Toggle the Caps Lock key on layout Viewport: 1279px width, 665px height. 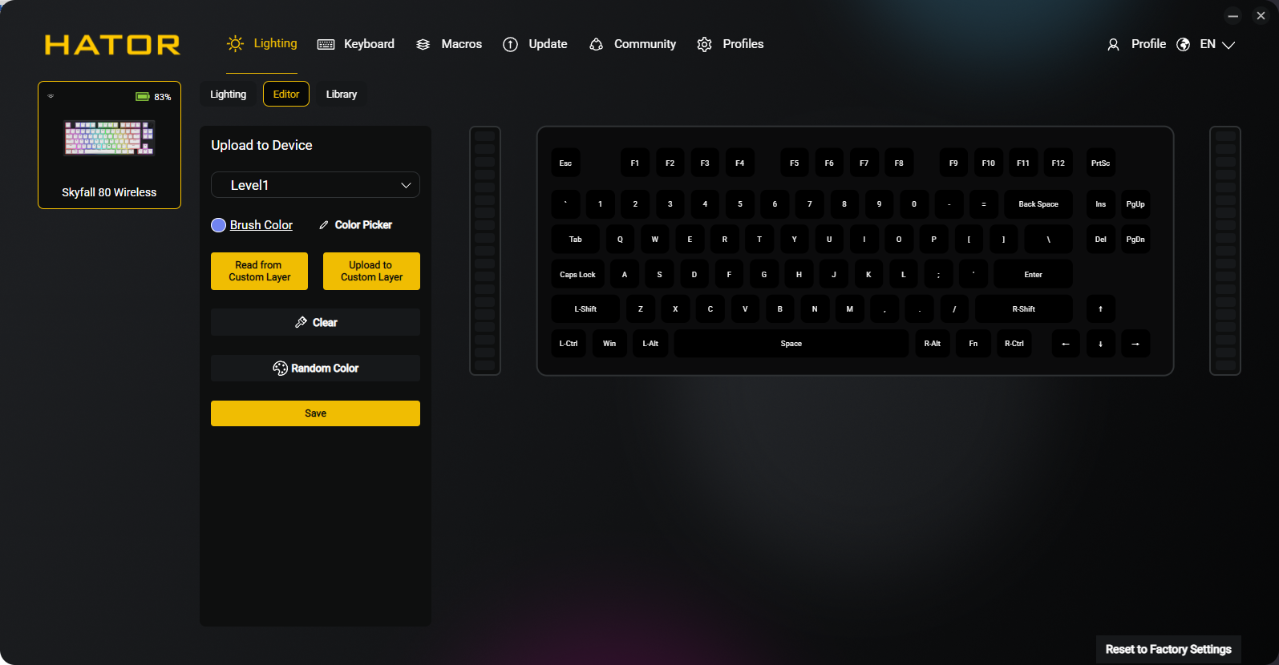577,275
